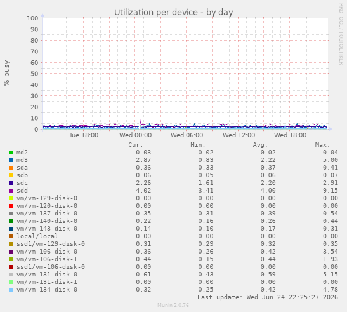Click the md3 blue legend swatch

coord(11,160)
